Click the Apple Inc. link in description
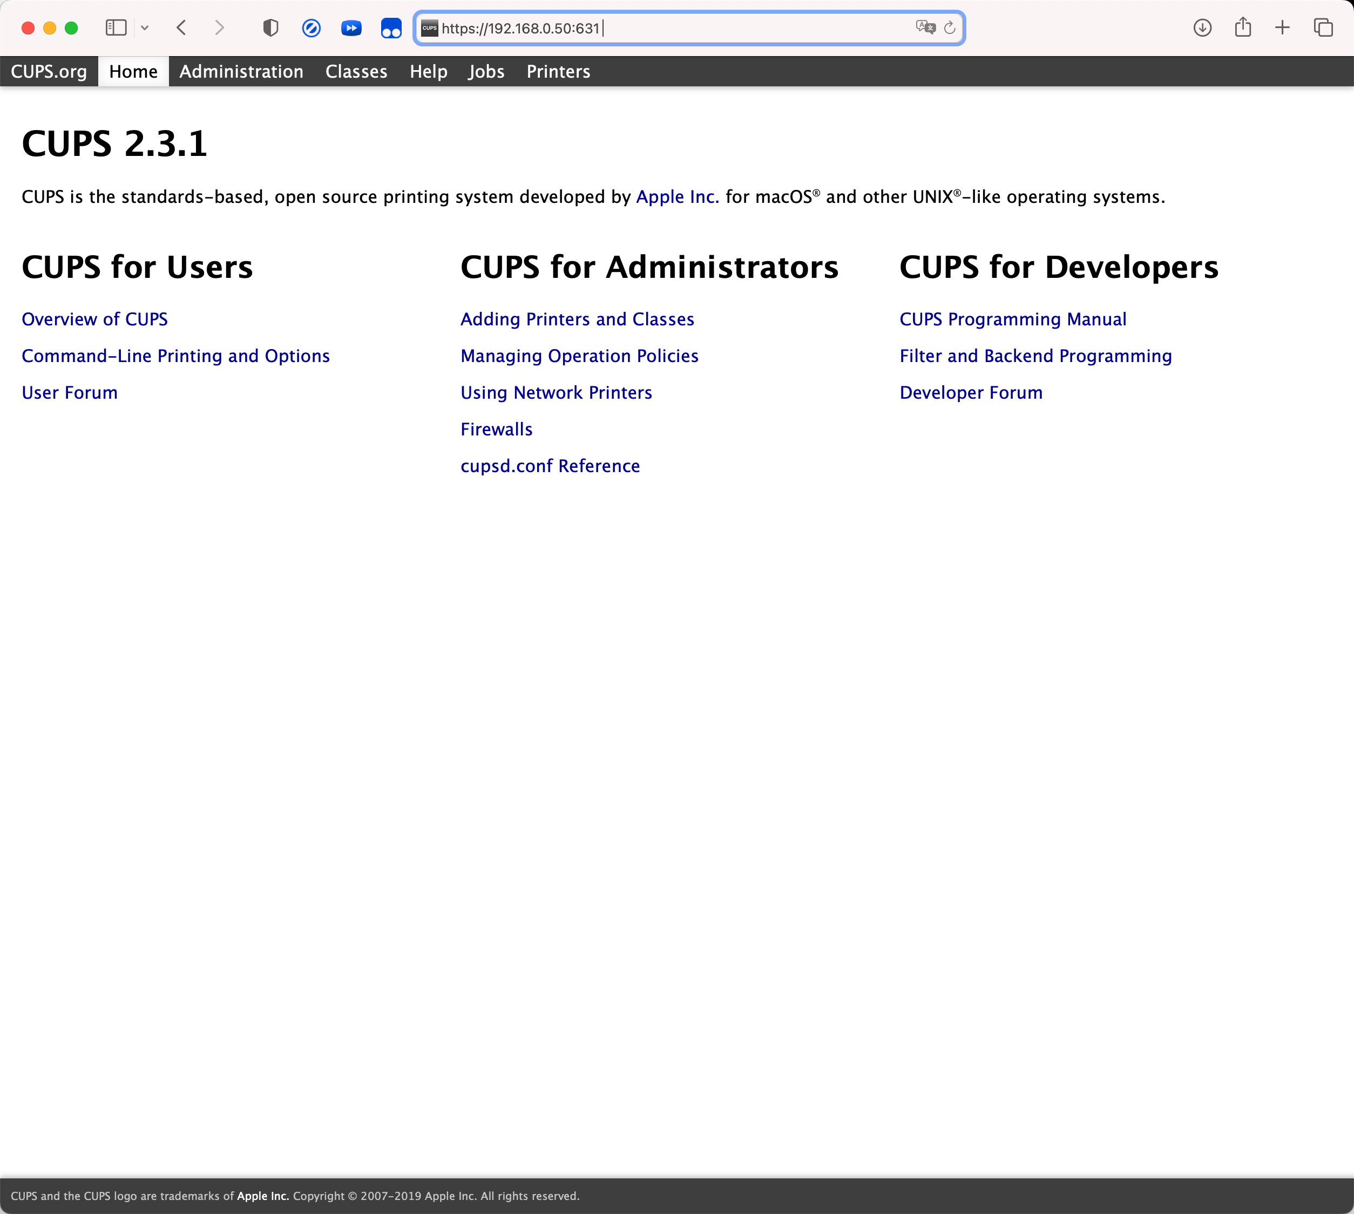Viewport: 1354px width, 1214px height. 676,197
